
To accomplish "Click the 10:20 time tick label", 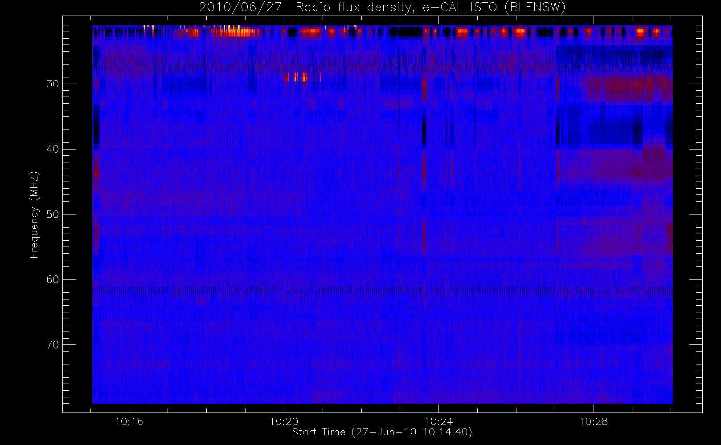I will [x=284, y=421].
